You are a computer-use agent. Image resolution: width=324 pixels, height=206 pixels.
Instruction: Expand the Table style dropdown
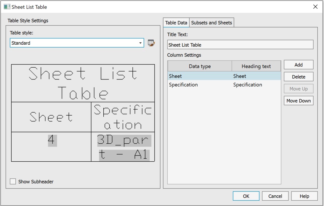coord(140,43)
